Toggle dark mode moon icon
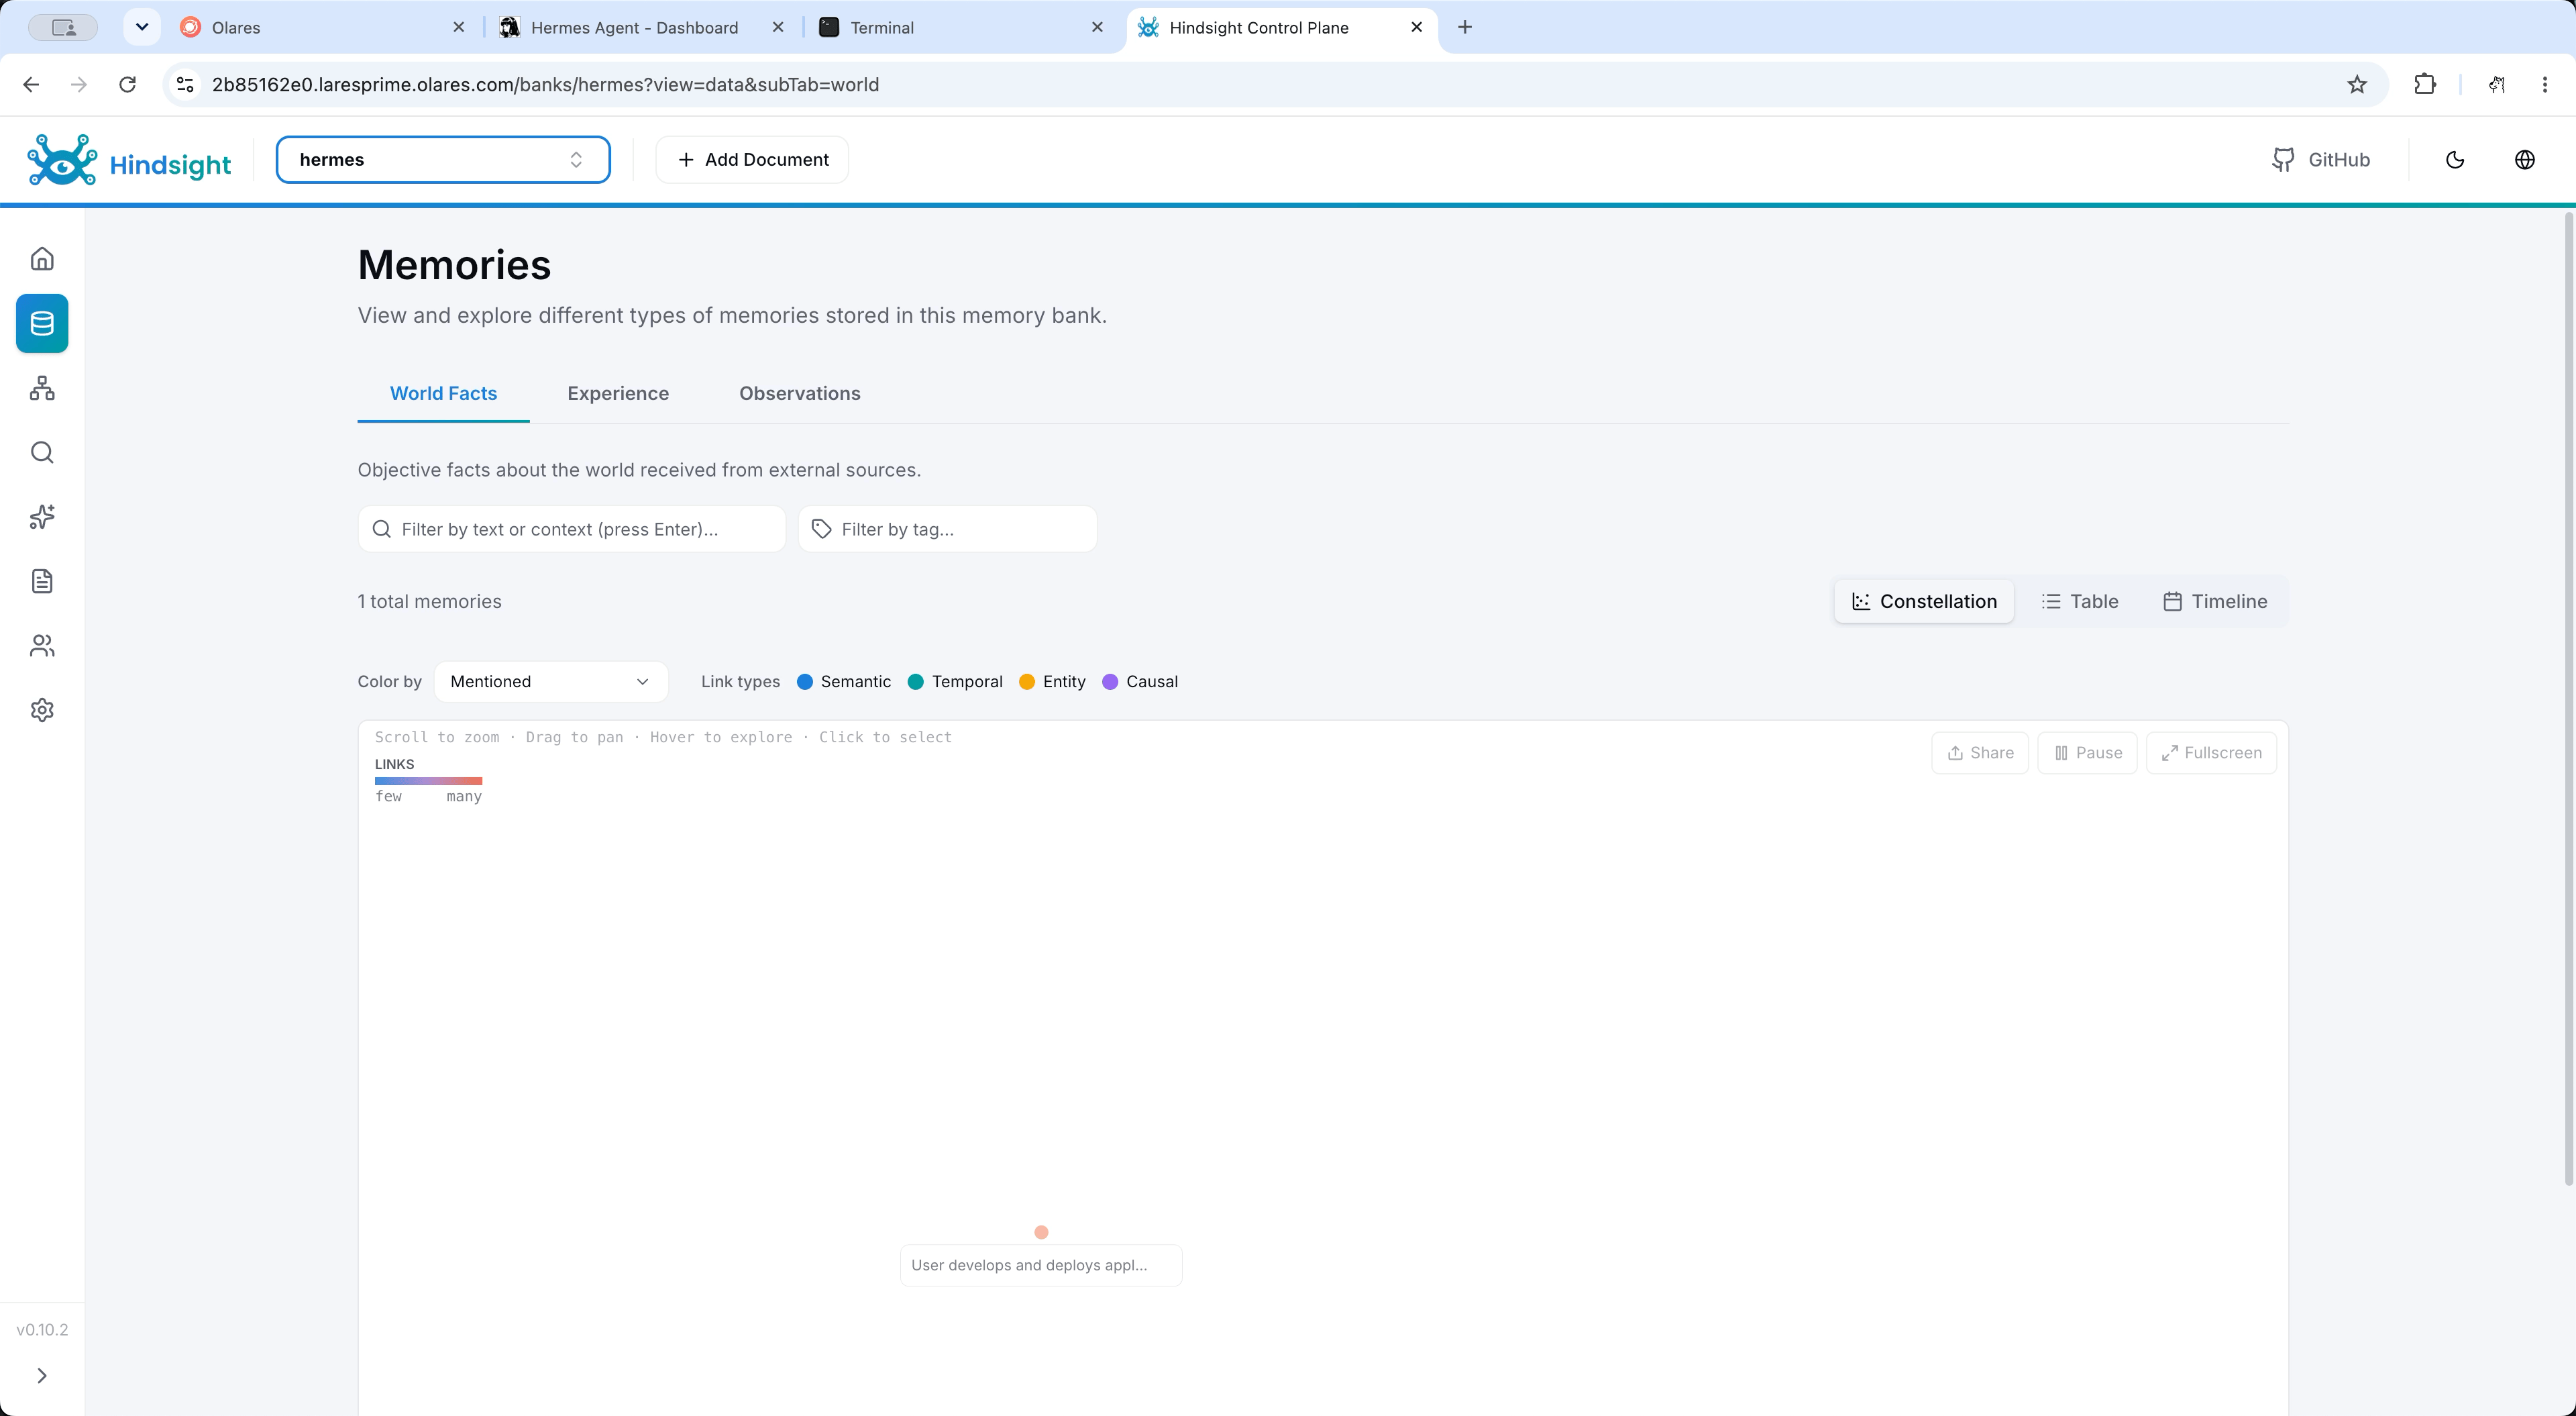 pos(2455,160)
